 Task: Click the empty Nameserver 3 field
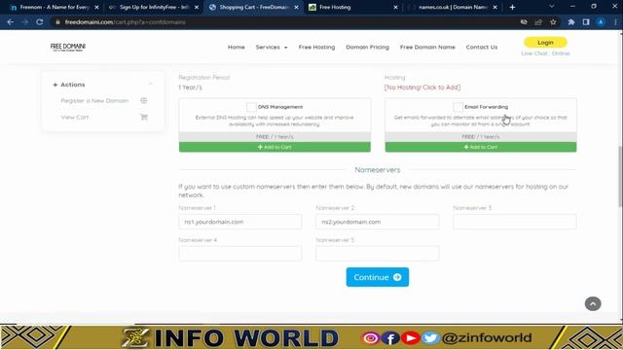point(515,222)
